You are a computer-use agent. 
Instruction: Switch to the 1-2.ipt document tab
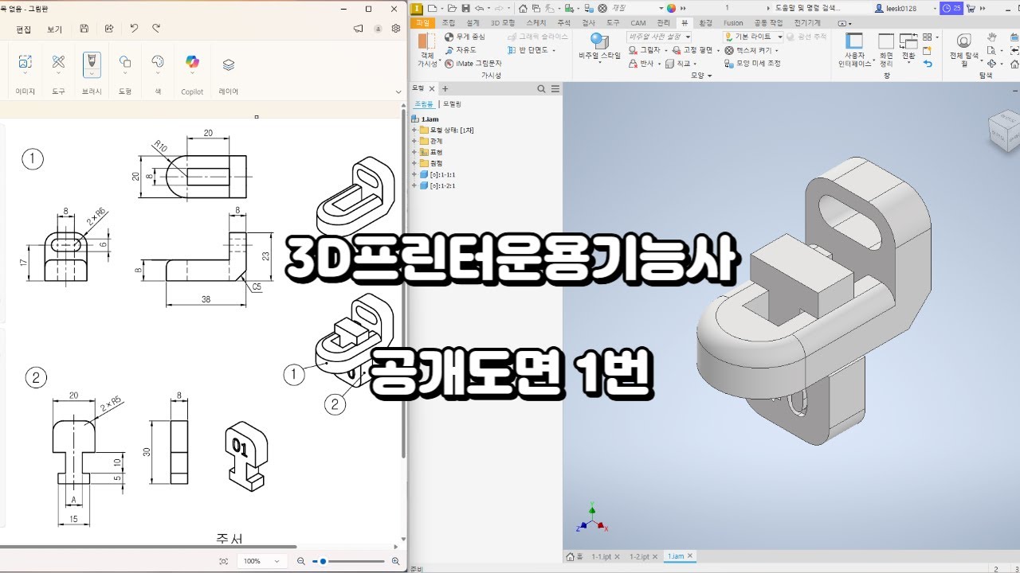640,557
